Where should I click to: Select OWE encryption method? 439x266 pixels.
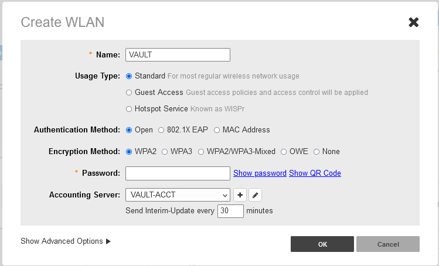click(283, 152)
